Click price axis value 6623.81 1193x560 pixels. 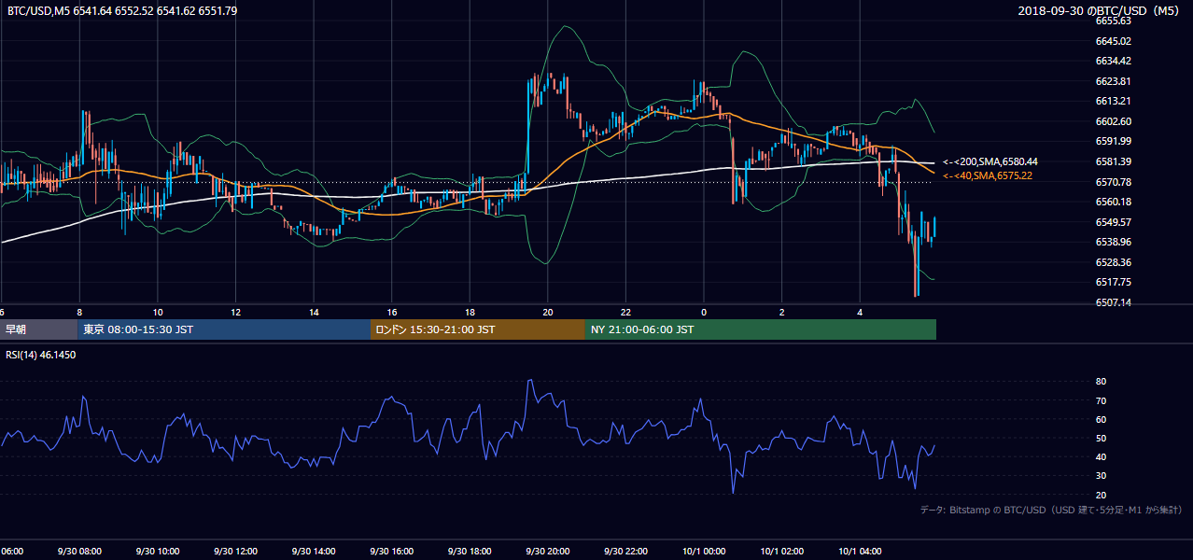1114,81
